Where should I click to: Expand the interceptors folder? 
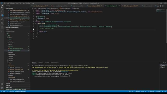pos(12,54)
